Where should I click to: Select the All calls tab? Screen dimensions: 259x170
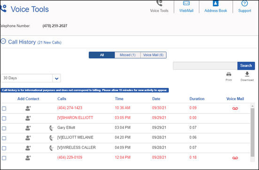coord(102,55)
